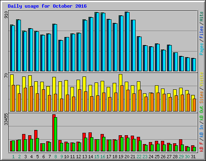The width and height of the screenshot is (206, 161).
Task: Select the orange 'Sites' legend label
Action: (x=202, y=97)
